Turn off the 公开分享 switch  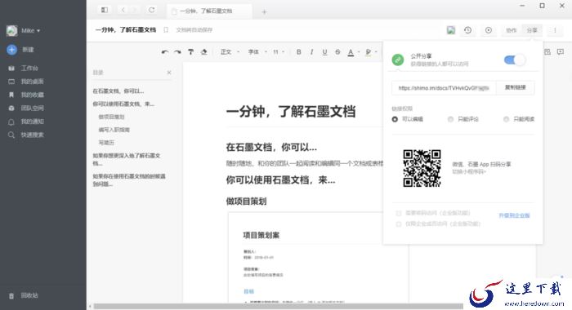click(x=515, y=60)
